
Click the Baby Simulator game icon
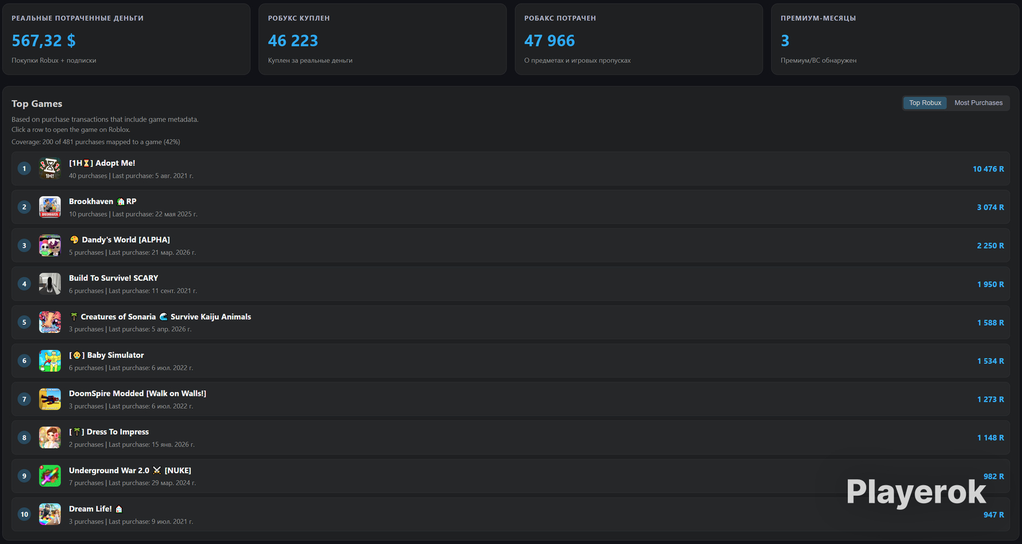(x=50, y=361)
